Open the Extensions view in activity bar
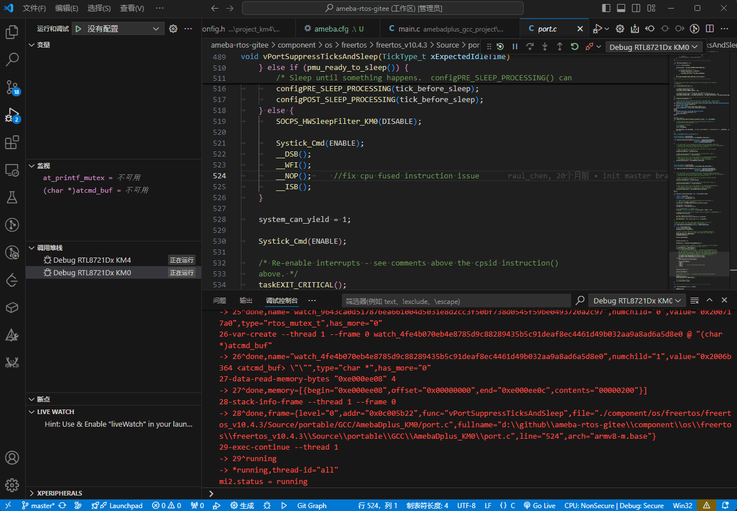 12,143
